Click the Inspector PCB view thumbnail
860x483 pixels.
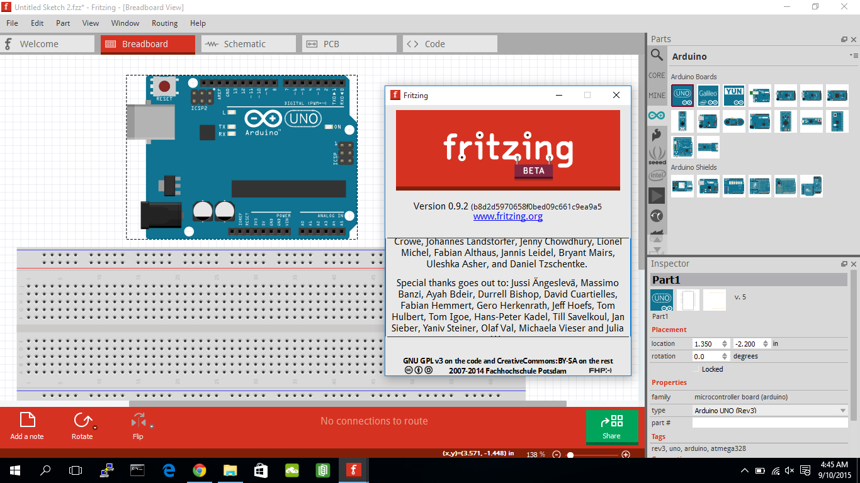click(x=715, y=300)
